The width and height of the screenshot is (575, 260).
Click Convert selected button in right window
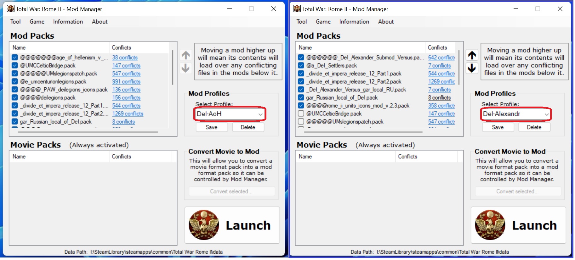point(518,191)
